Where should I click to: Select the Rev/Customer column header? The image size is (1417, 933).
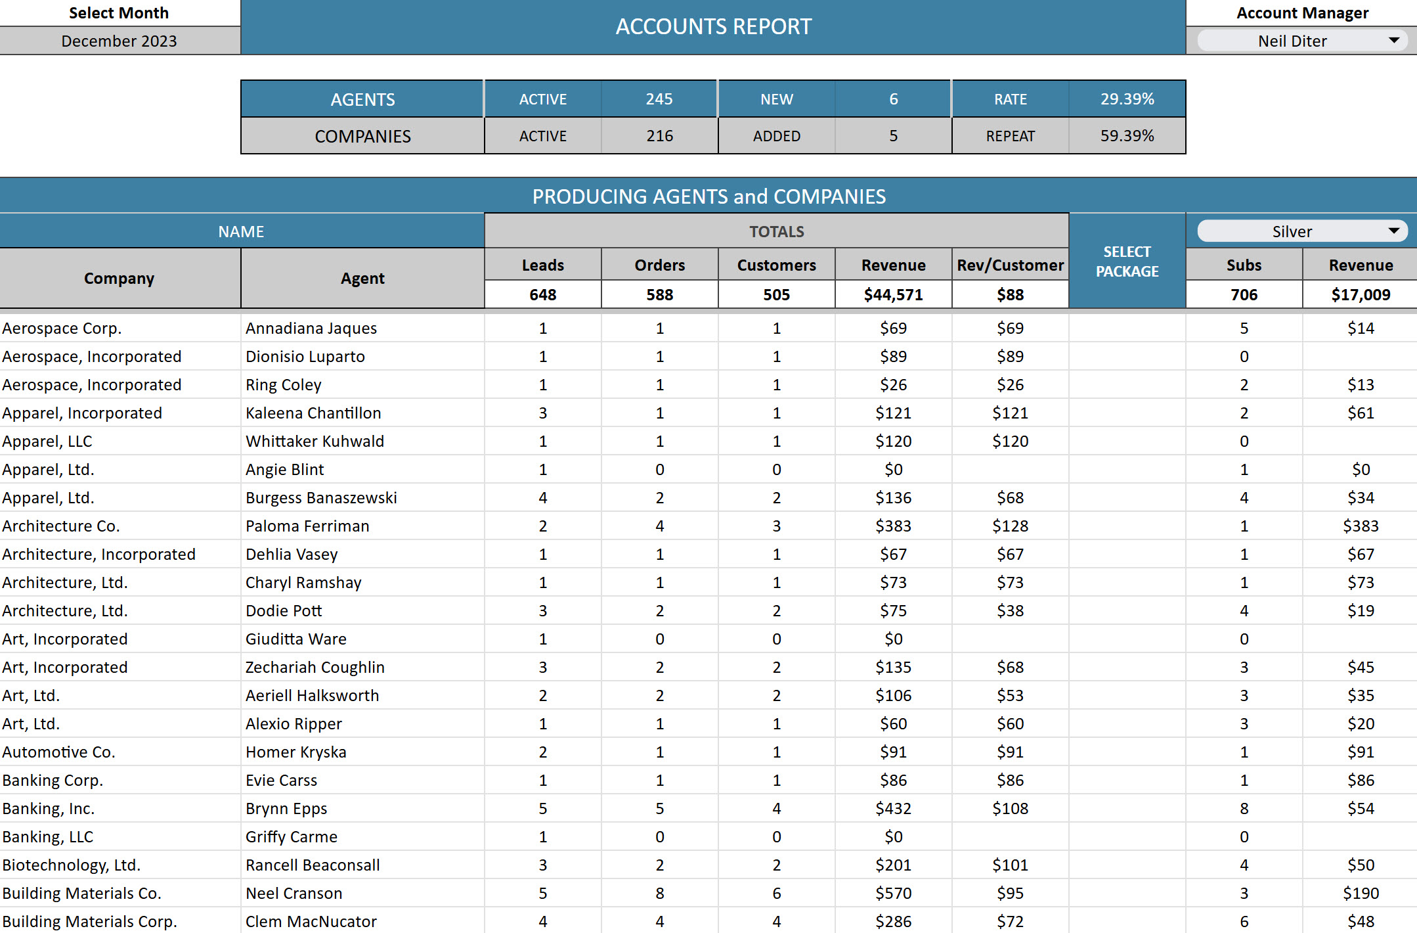[1011, 265]
